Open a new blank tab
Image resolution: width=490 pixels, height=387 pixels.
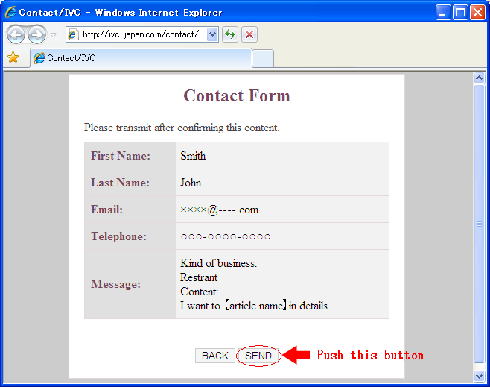point(263,58)
